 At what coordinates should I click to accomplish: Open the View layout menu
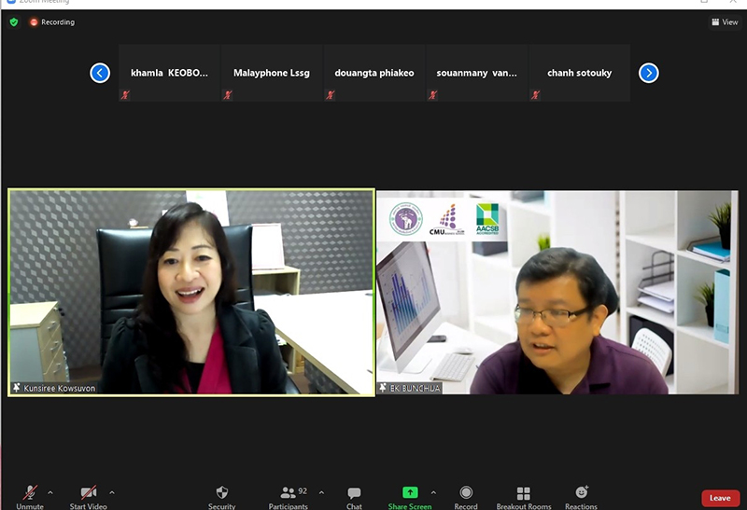(725, 21)
